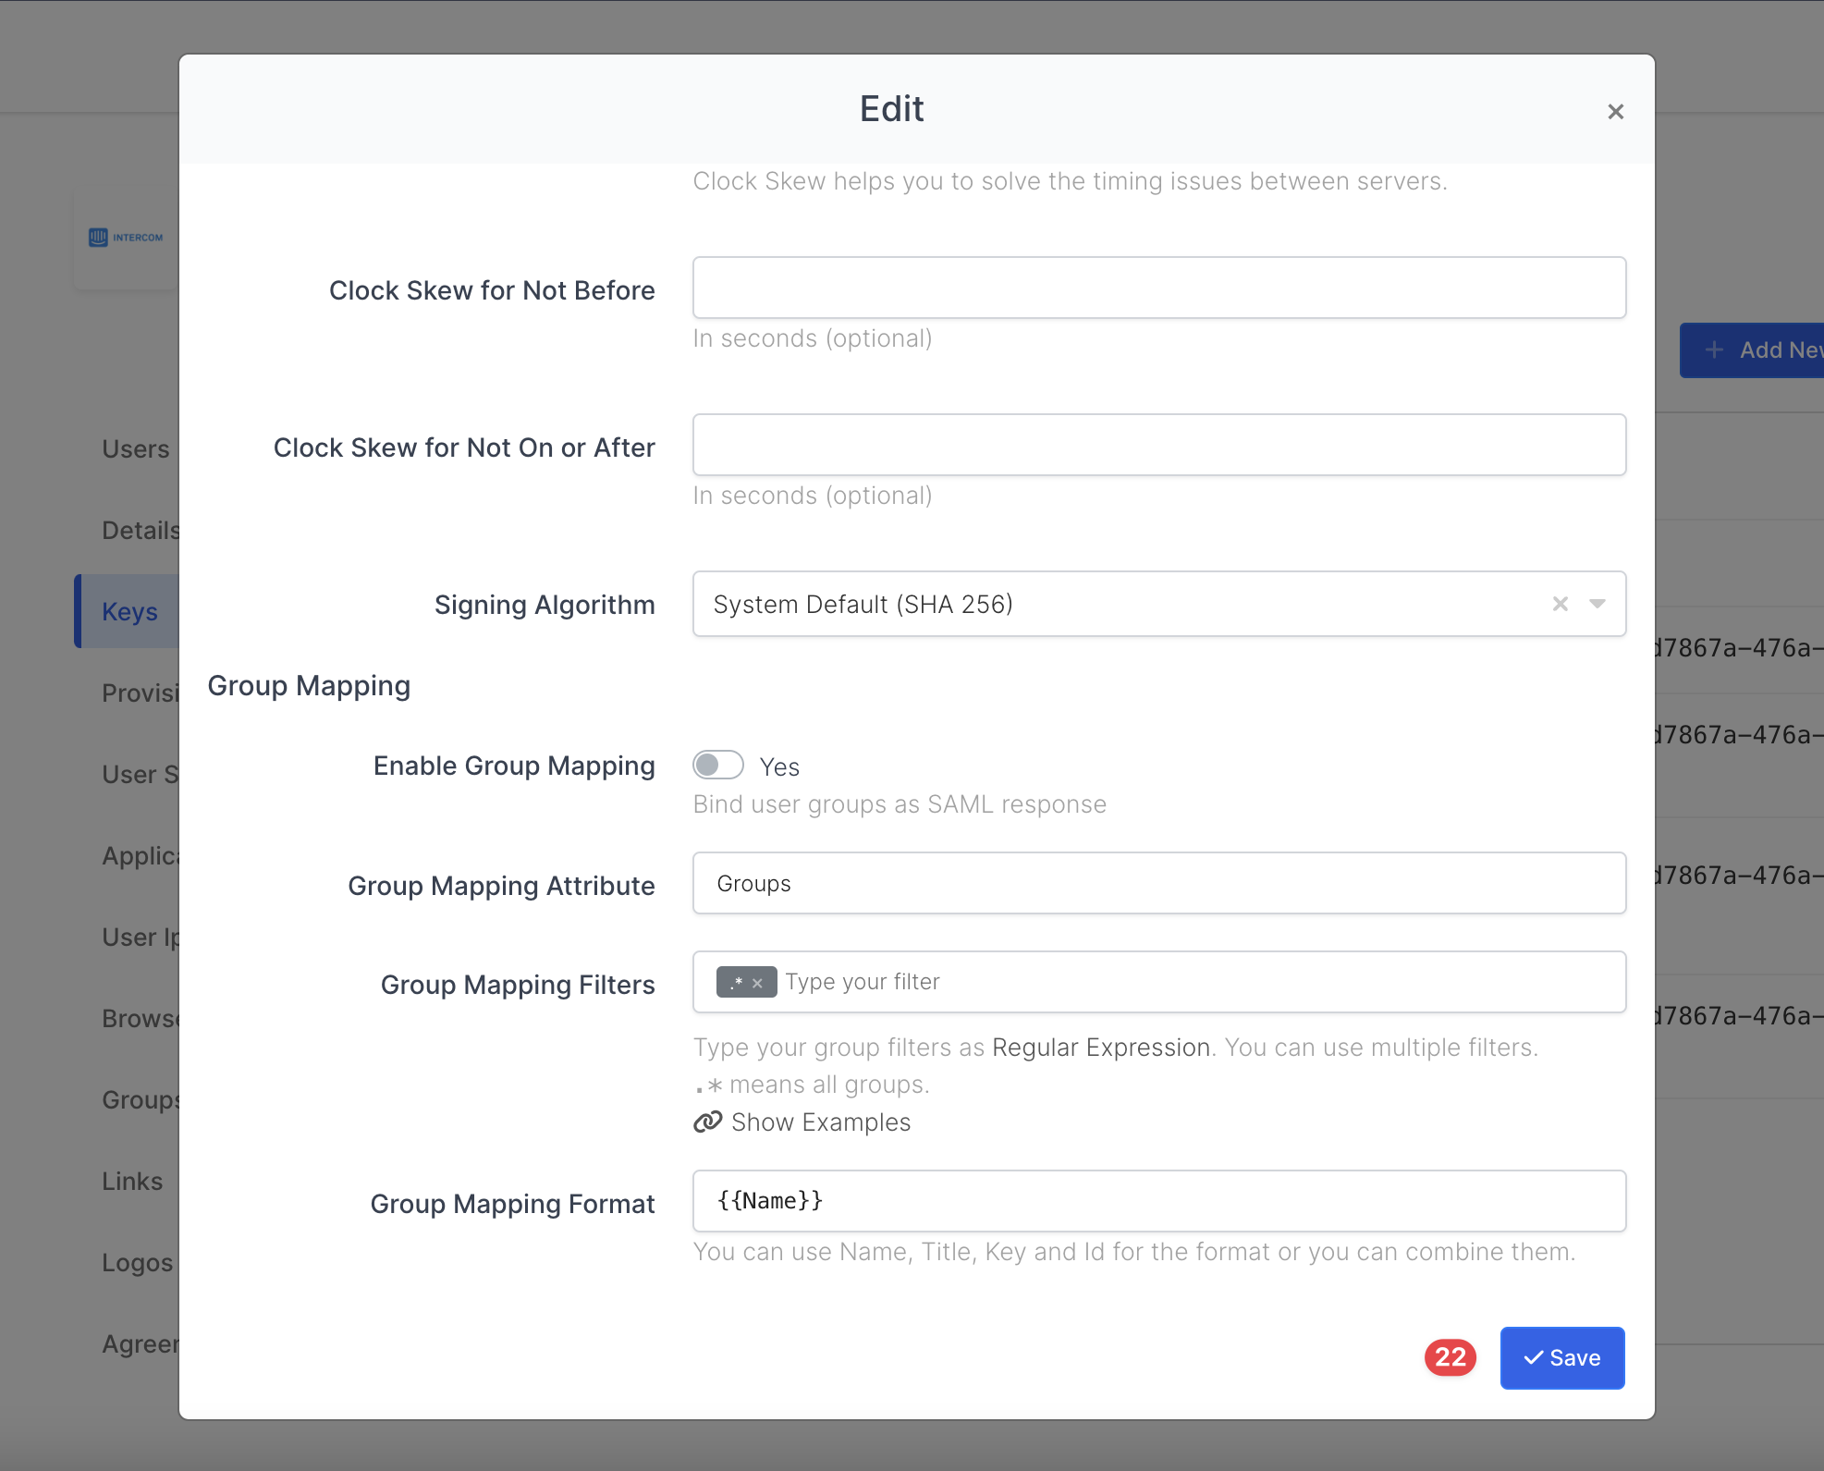This screenshot has height=1471, width=1824.
Task: Expand the Signing Algorithm dropdown arrow
Action: [1597, 604]
